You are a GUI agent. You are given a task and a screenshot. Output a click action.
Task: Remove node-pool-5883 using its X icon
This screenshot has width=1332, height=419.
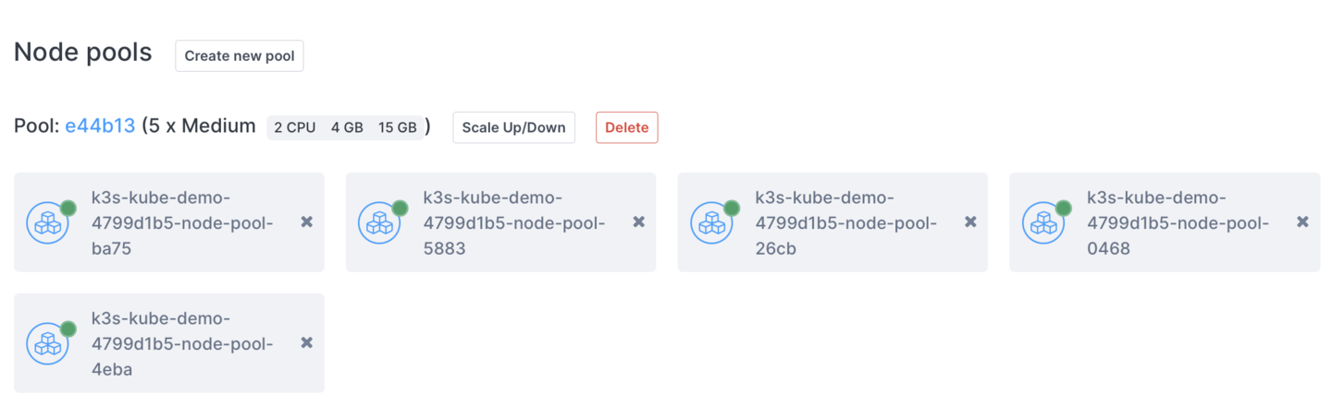(638, 221)
